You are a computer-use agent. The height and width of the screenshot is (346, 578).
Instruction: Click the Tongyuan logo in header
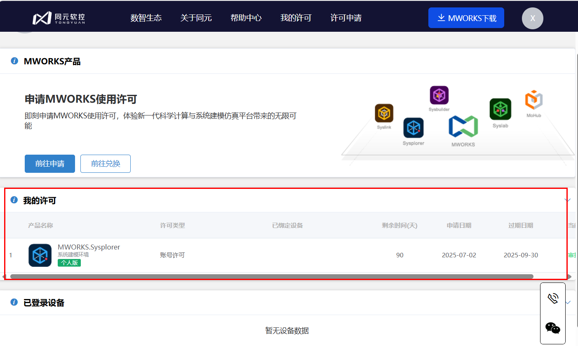click(x=59, y=18)
